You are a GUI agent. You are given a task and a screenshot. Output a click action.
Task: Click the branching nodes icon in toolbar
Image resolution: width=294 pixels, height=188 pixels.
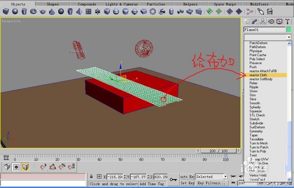(250, 12)
